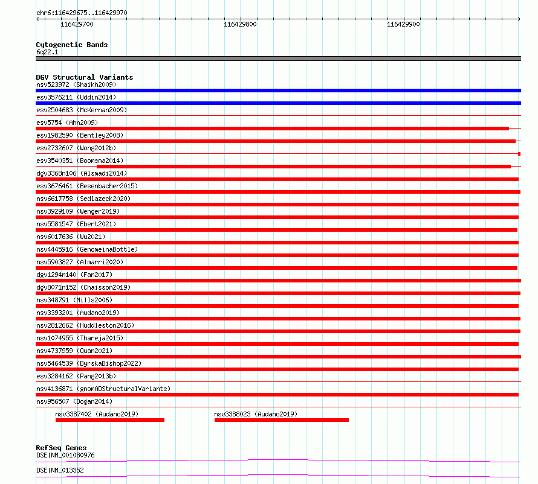
Task: Open nsv348791 (Mills2006) variant
Action: click(x=74, y=300)
